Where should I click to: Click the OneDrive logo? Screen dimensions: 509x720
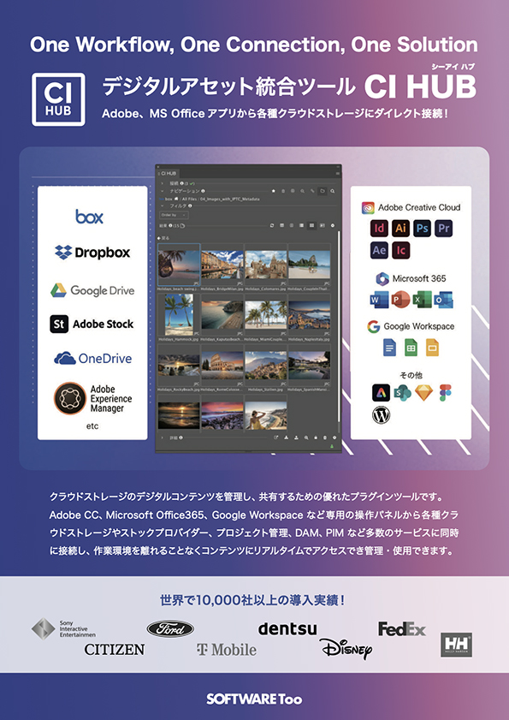click(92, 358)
